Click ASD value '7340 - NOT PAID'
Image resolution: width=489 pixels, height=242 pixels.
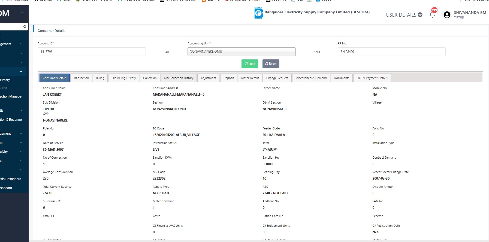tap(275, 193)
